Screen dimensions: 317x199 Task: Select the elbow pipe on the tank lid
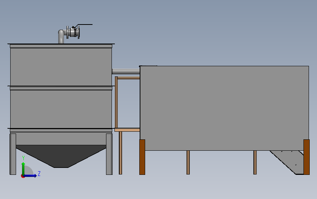click(61, 36)
